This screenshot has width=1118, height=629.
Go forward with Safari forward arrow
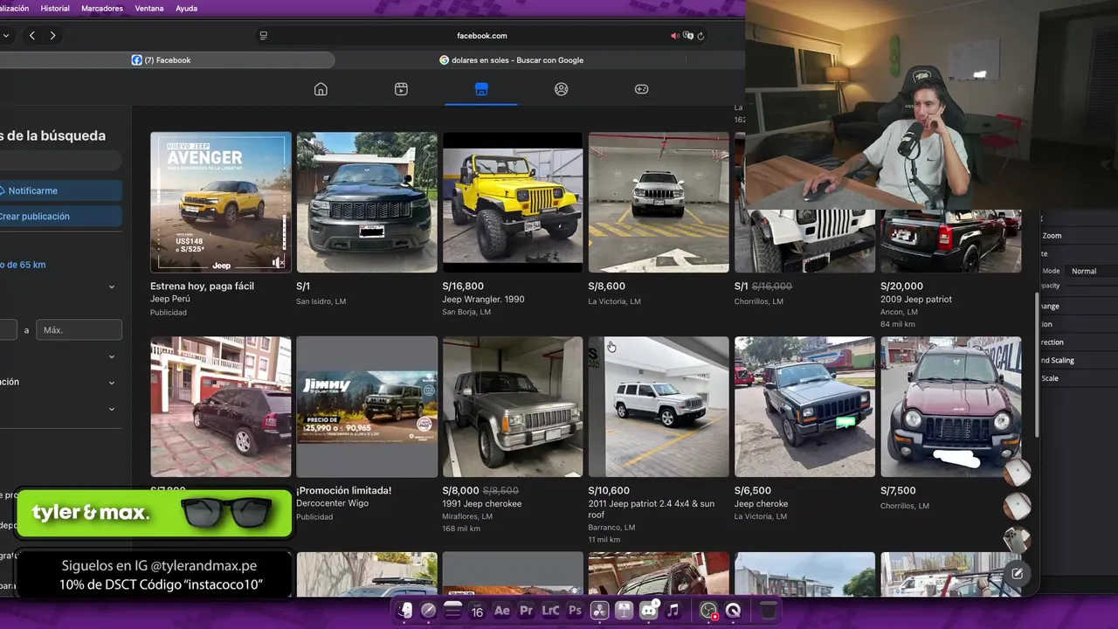[52, 36]
